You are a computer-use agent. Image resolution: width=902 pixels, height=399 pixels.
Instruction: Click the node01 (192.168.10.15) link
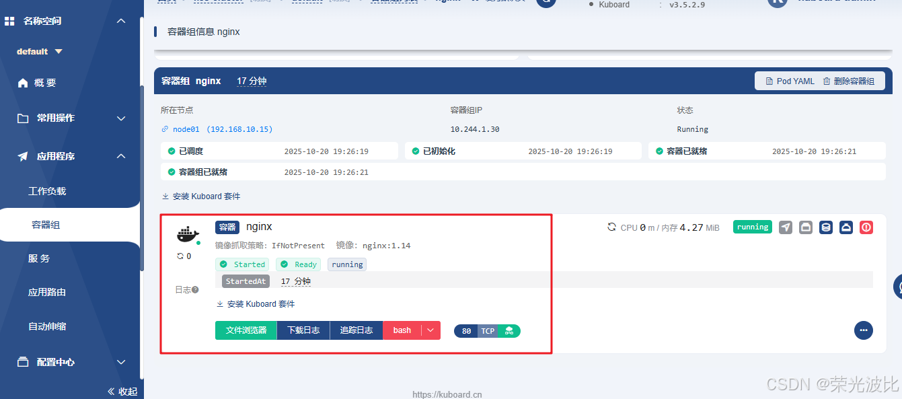[223, 129]
